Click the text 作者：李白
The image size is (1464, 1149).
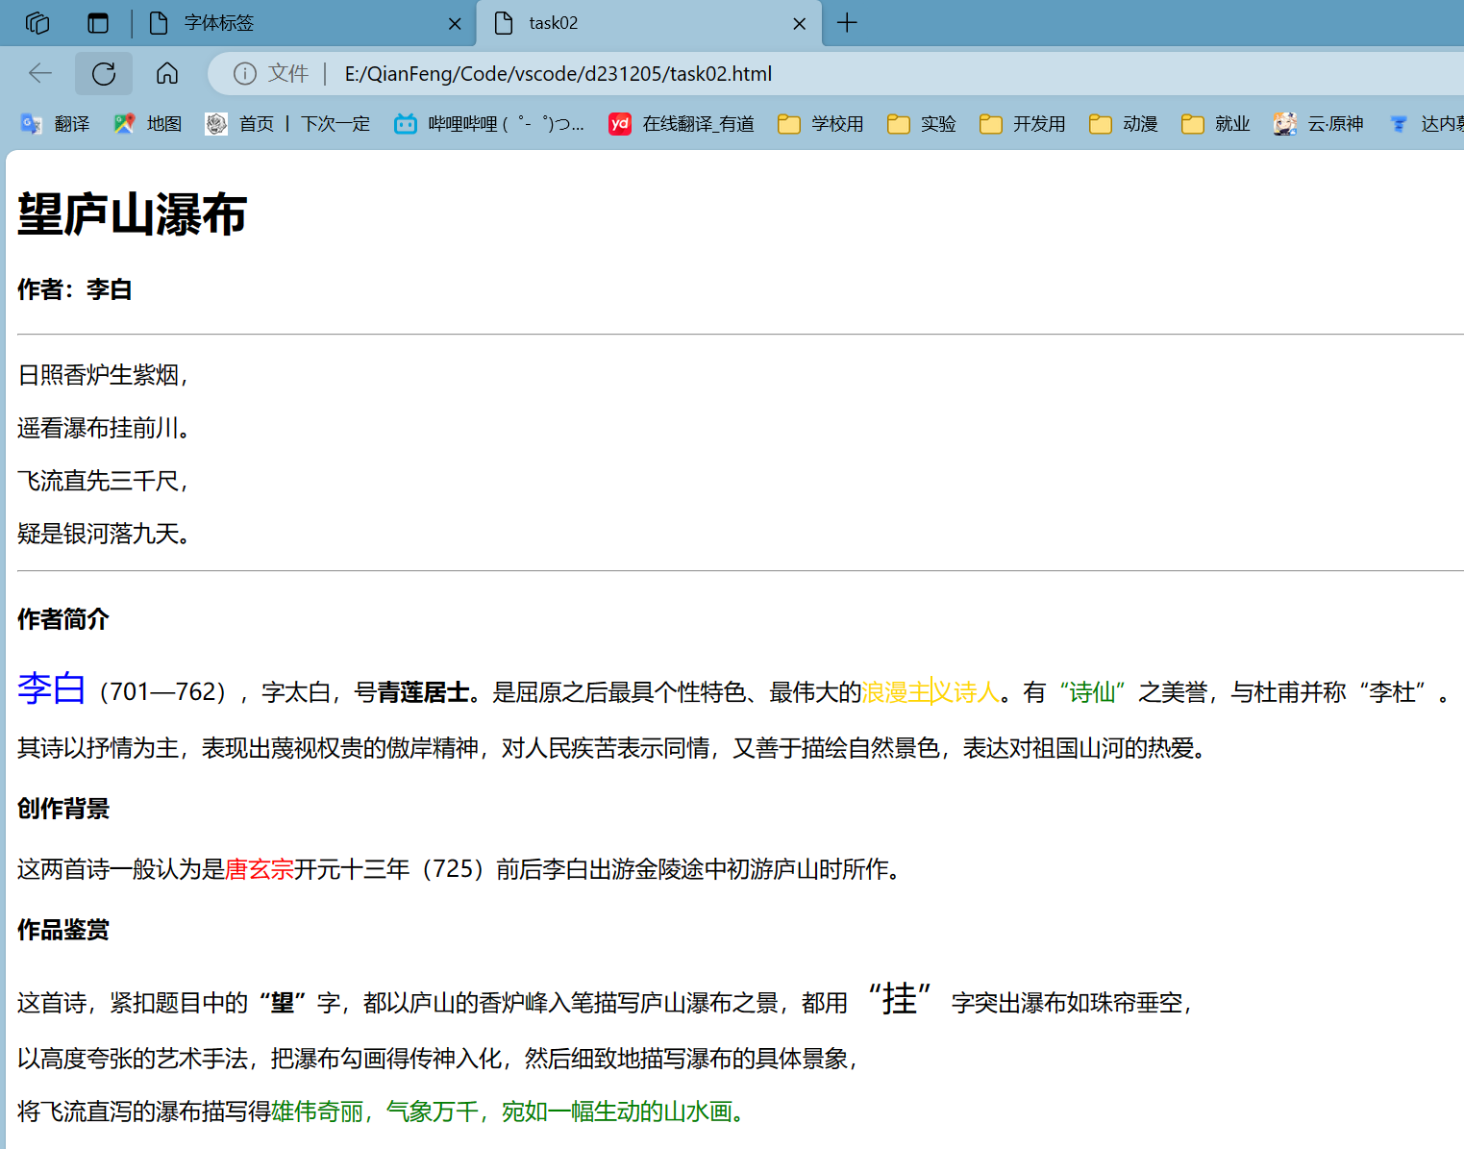pos(75,289)
